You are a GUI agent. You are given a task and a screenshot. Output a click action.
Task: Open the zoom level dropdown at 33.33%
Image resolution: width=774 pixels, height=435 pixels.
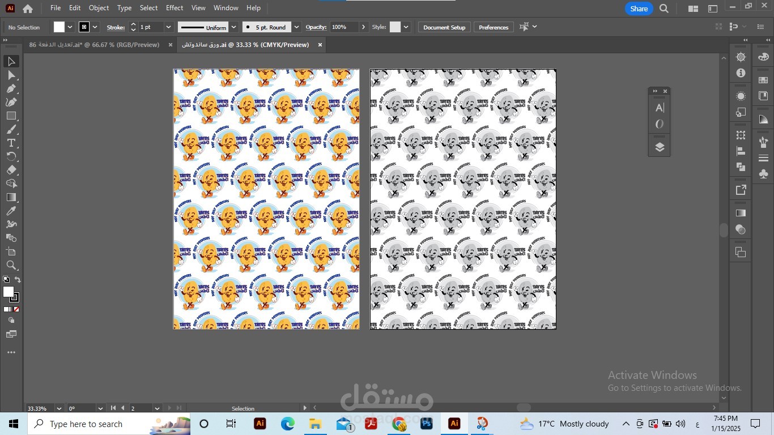[x=58, y=408]
